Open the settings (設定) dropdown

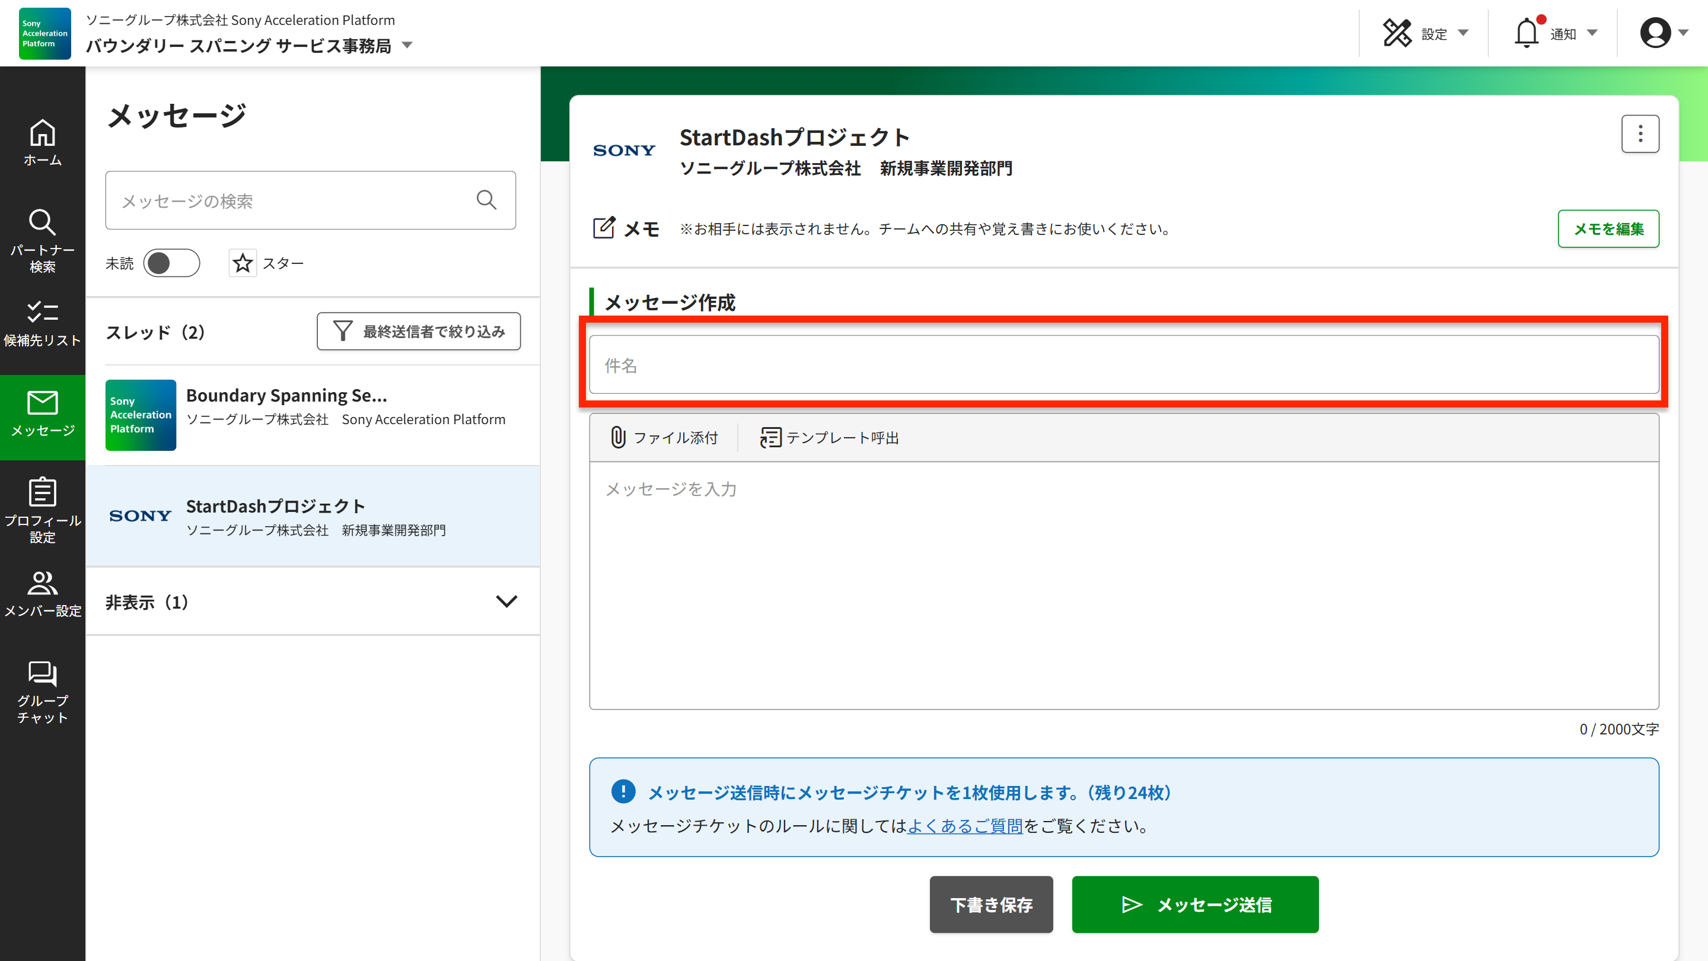click(x=1426, y=33)
